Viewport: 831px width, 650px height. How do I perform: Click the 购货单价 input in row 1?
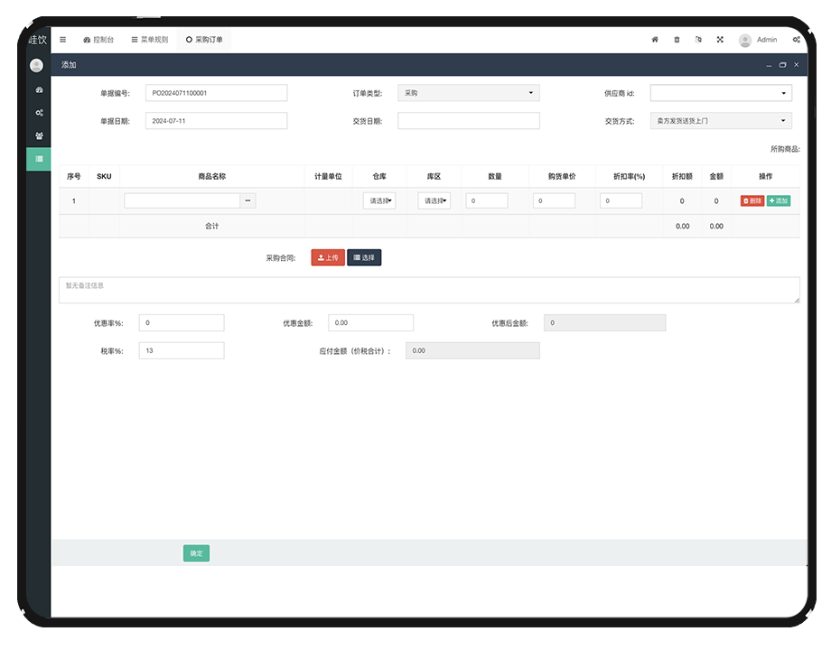(x=554, y=200)
